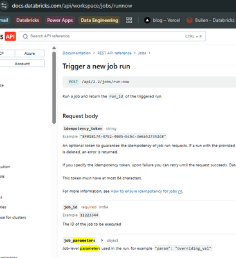This screenshot has height=258, width=236.
Task: Select the Account tab in sidebar
Action: tap(22, 64)
